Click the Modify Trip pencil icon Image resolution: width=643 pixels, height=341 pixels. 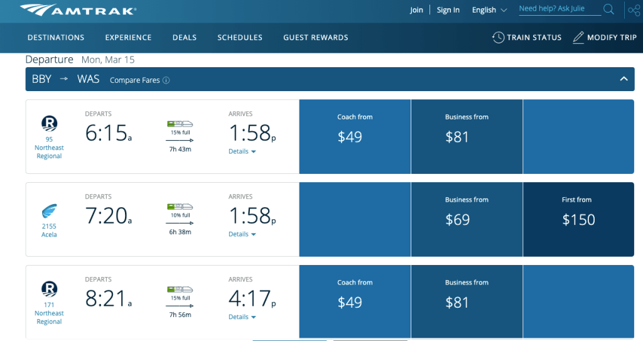point(578,37)
